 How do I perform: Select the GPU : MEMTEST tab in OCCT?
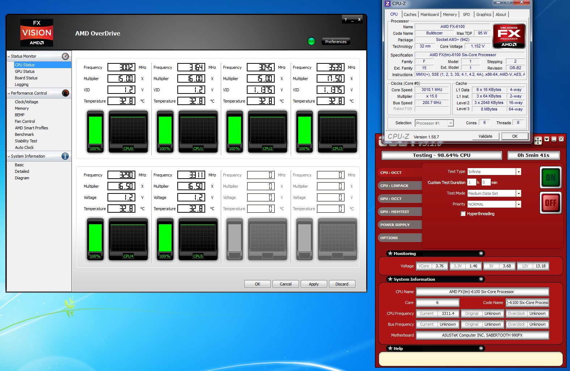tap(400, 212)
